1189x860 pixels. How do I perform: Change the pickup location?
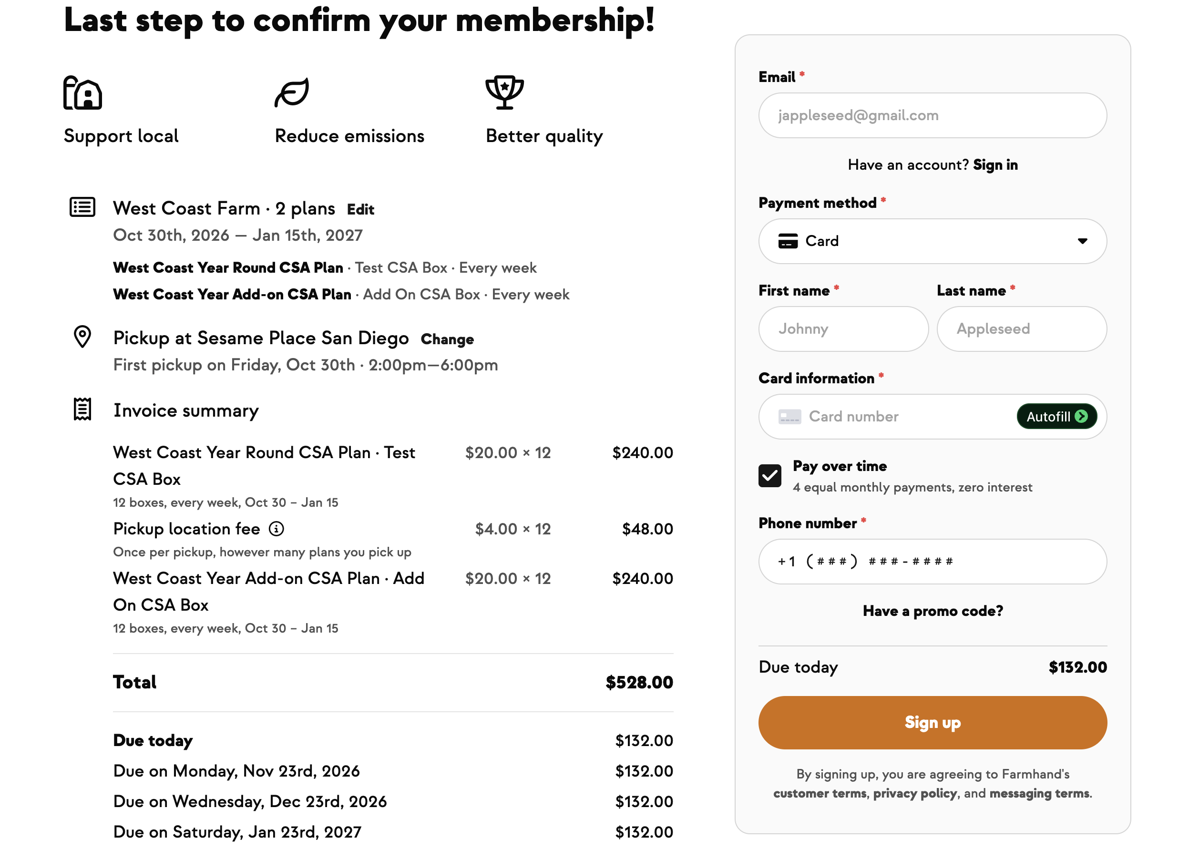pyautogui.click(x=447, y=339)
